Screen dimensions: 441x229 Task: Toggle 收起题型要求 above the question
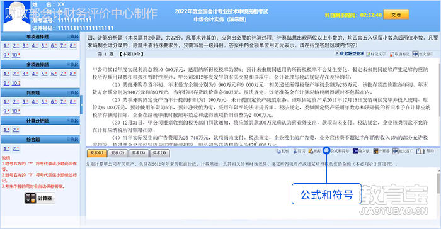[x=350, y=53]
